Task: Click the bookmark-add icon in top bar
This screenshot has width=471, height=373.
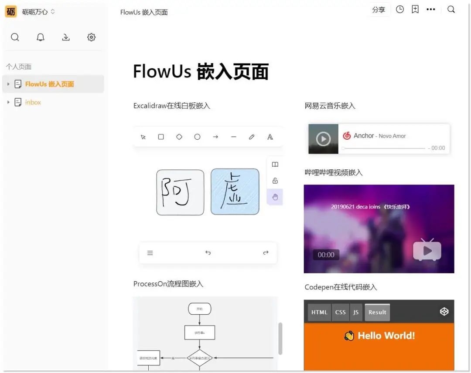Action: (415, 10)
